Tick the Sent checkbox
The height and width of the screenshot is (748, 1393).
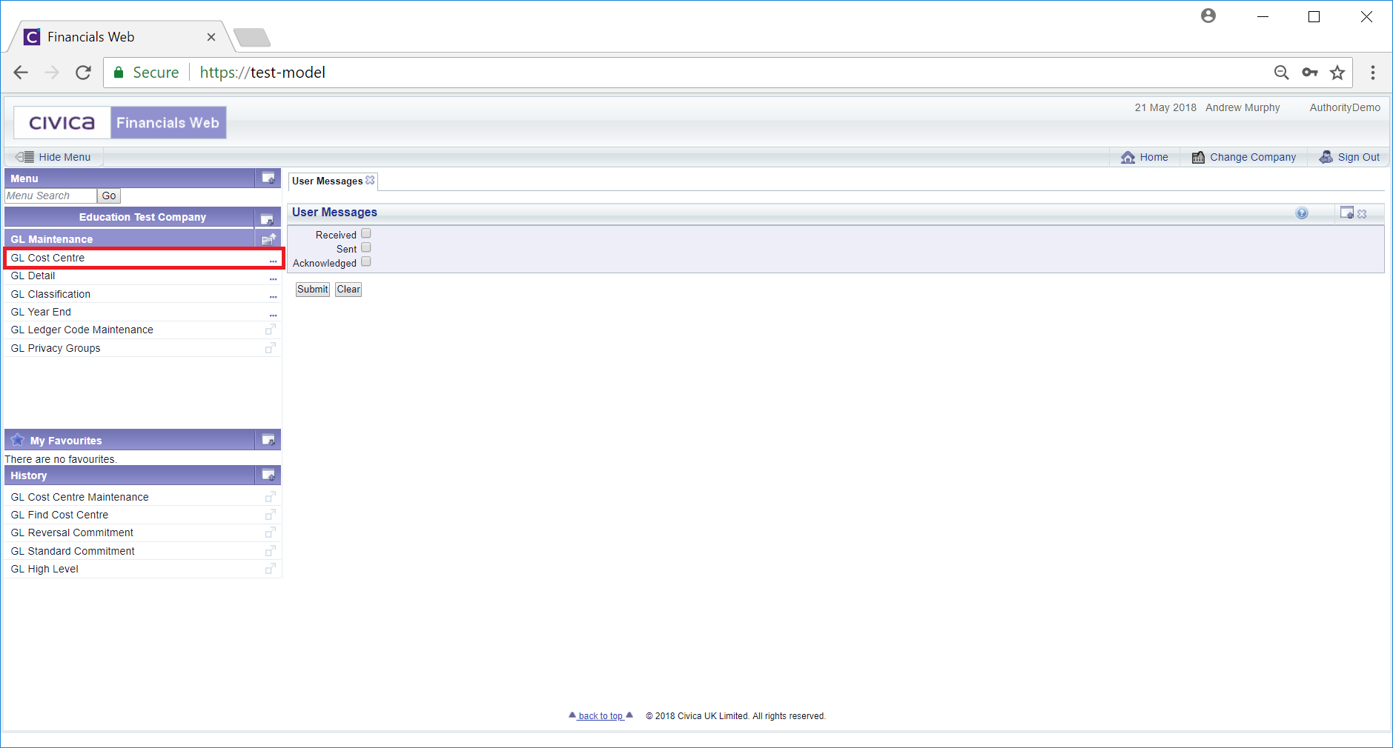click(x=365, y=248)
